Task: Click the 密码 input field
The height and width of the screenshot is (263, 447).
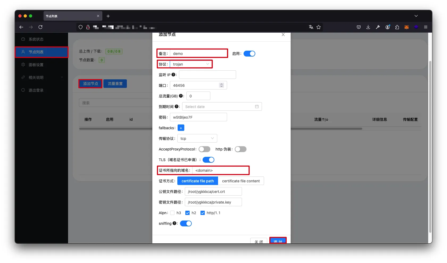Action: click(x=198, y=117)
